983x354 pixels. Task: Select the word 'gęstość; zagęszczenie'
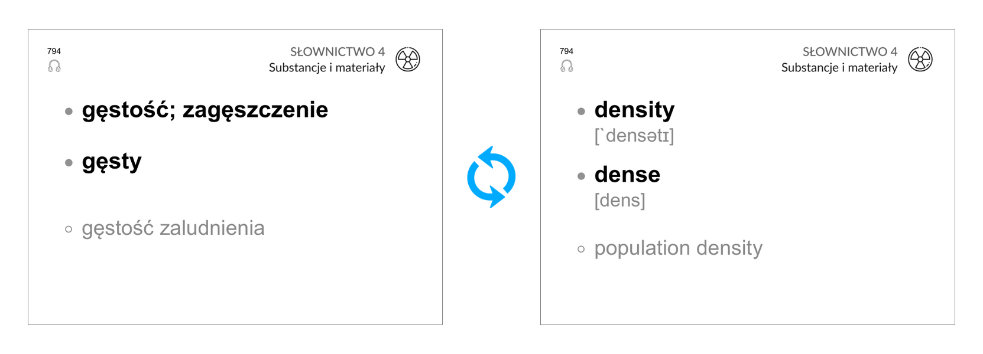point(205,110)
